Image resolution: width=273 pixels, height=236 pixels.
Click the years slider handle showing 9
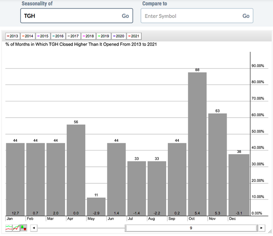(x=191, y=228)
